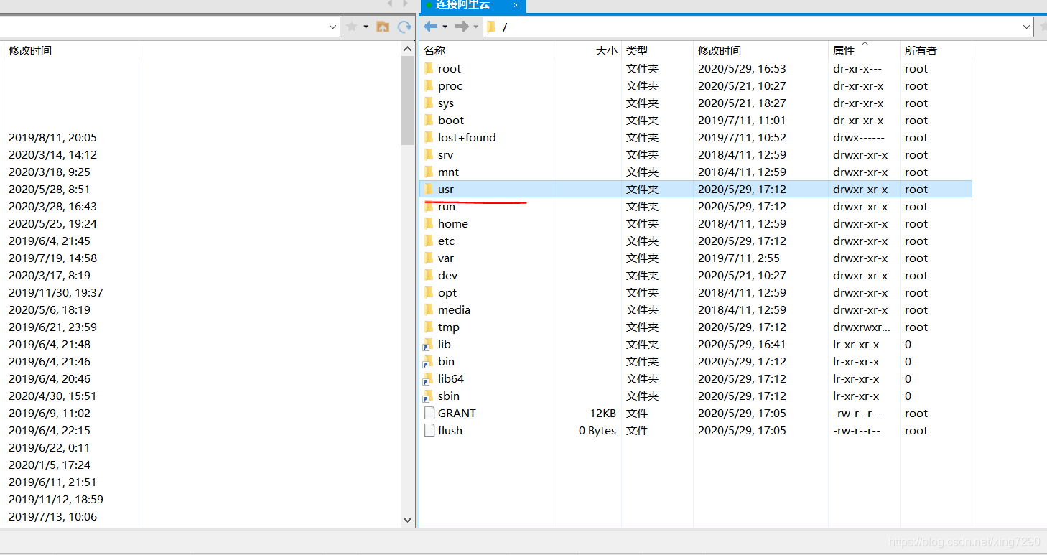
Task: Click the left pane refresh icon
Action: click(x=404, y=27)
